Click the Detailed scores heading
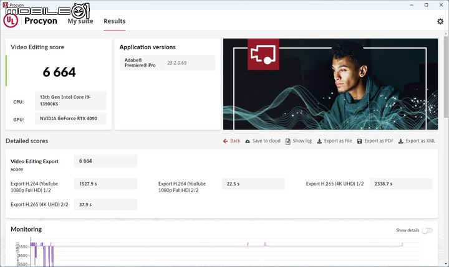 point(27,141)
